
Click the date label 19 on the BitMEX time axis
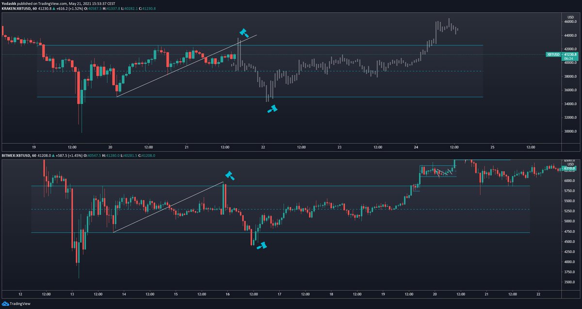[383, 294]
